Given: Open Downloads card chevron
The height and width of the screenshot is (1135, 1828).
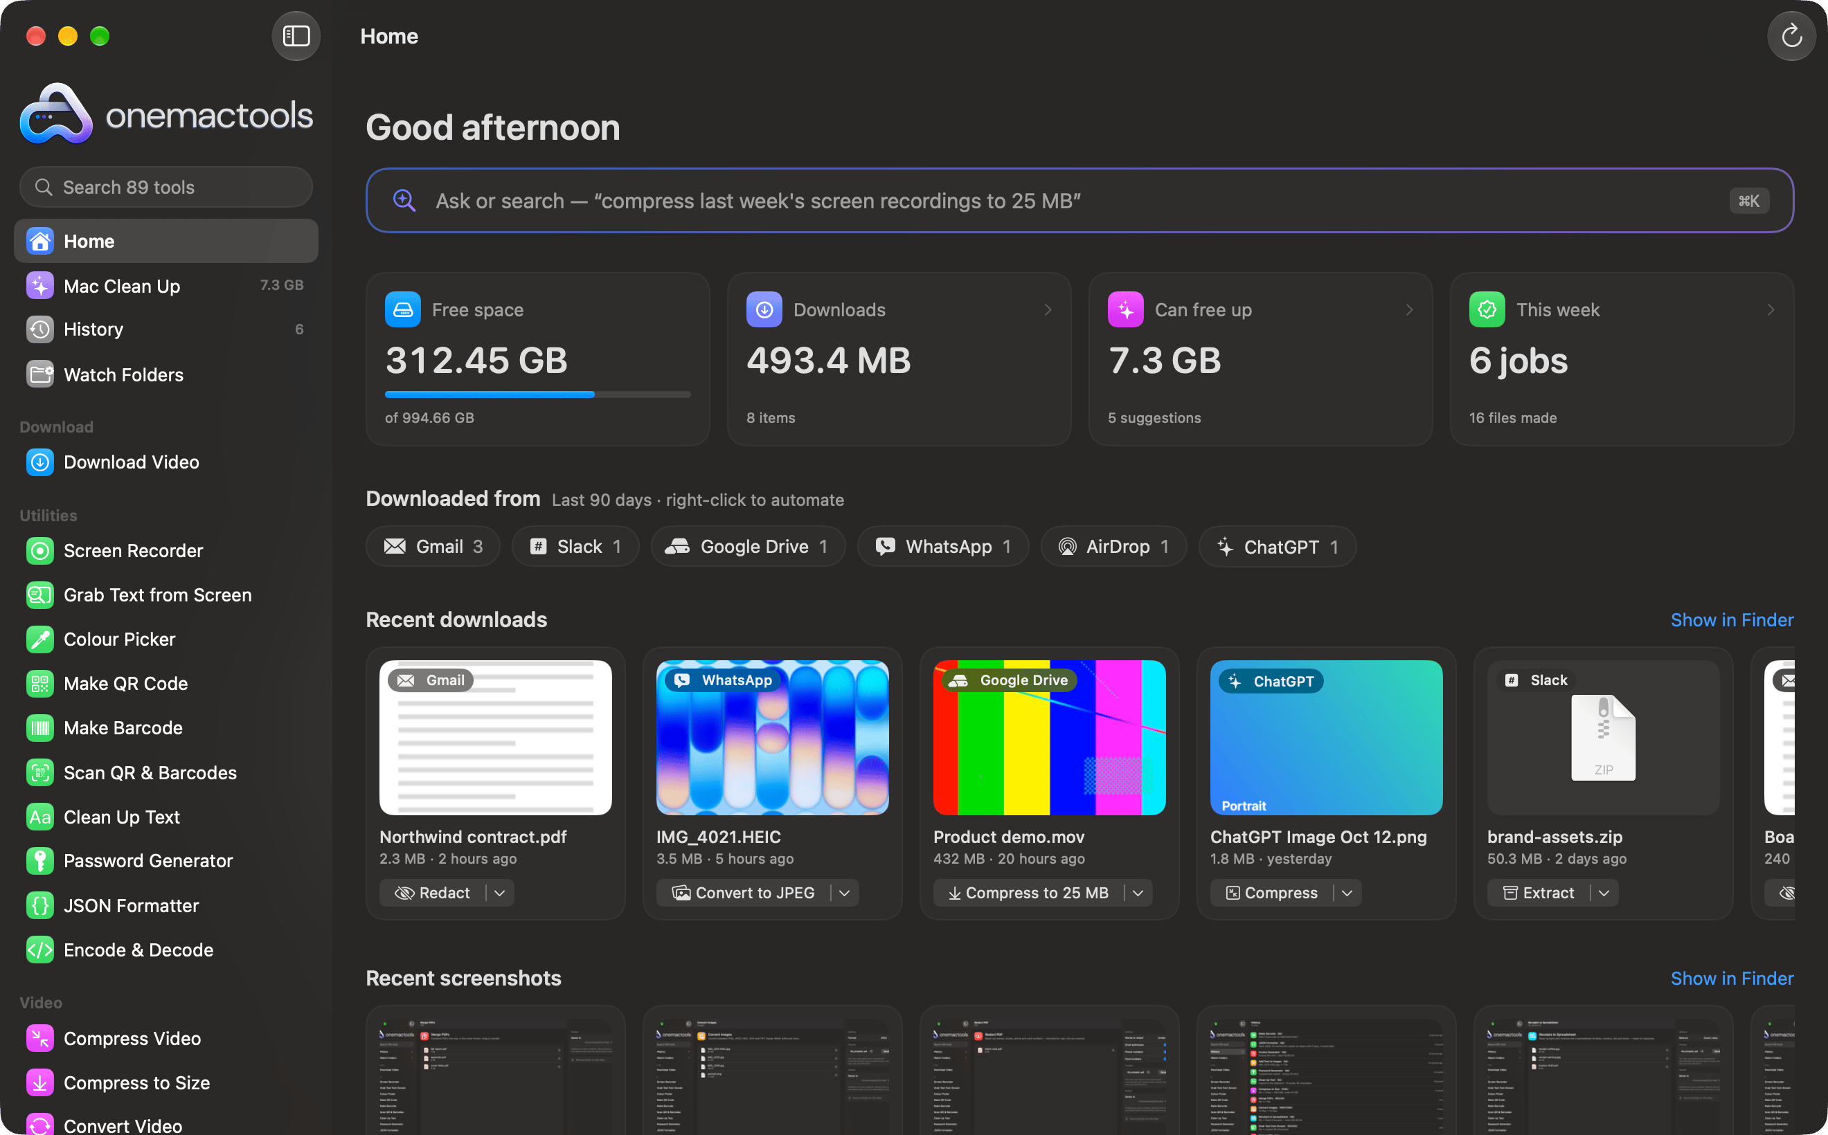Looking at the screenshot, I should click(1048, 310).
